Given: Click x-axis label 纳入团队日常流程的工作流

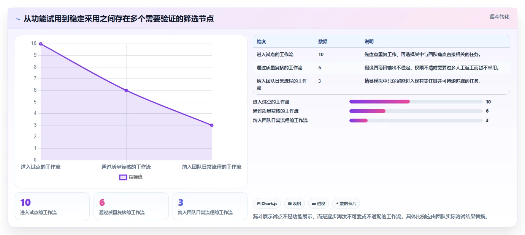Looking at the screenshot, I should [x=212, y=167].
